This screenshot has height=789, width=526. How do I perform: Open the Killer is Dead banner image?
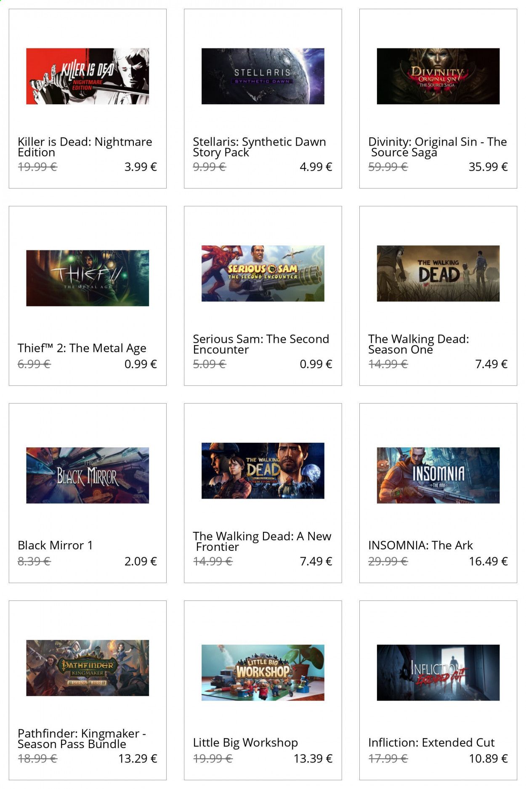coord(88,76)
